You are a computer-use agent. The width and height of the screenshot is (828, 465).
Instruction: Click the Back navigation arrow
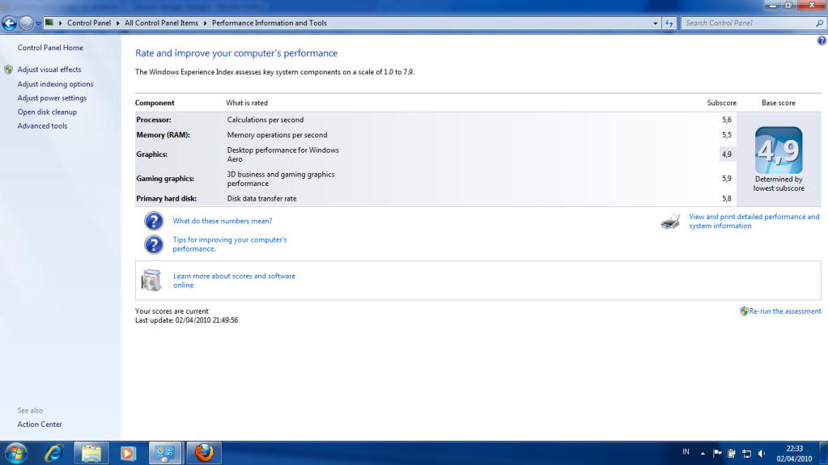tap(10, 23)
